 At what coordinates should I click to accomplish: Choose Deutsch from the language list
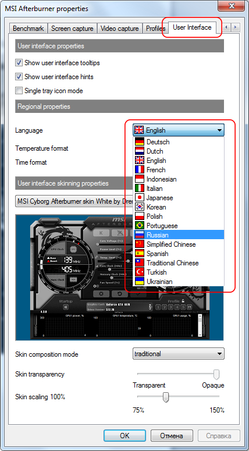pos(179,142)
